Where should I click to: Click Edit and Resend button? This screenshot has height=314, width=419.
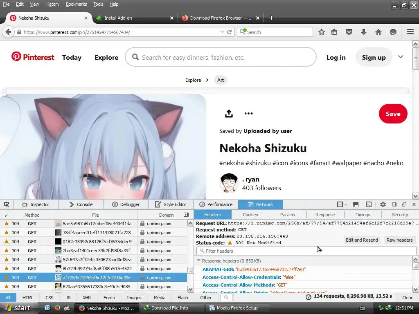point(362,240)
